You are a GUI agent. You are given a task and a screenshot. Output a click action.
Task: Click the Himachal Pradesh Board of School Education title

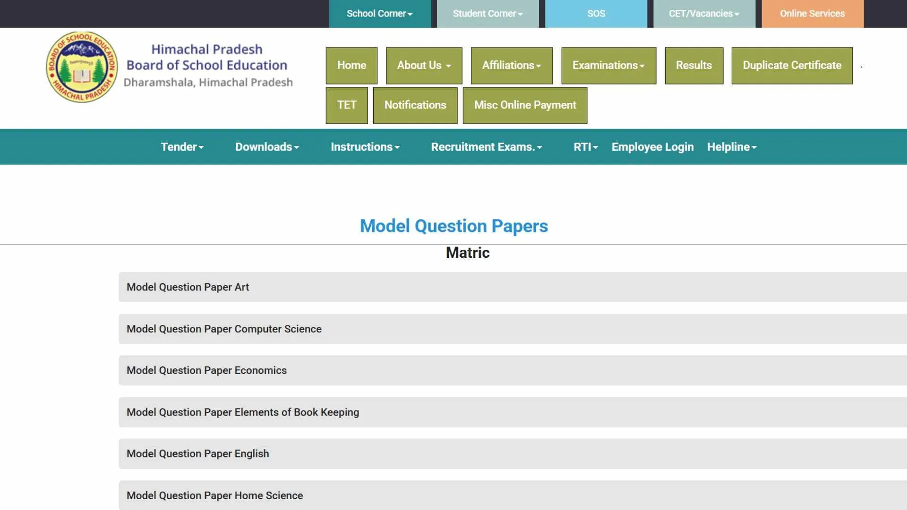207,57
